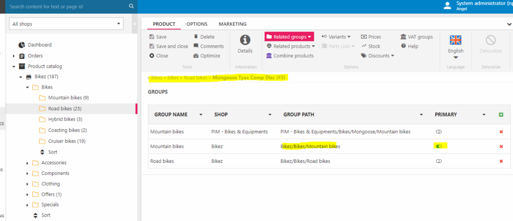
Task: Toggle primary for PIM Mountain bikes row
Action: point(439,132)
